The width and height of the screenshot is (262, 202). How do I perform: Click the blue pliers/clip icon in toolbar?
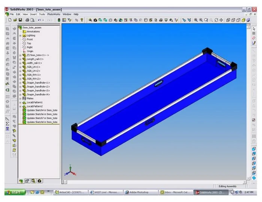(184, 20)
